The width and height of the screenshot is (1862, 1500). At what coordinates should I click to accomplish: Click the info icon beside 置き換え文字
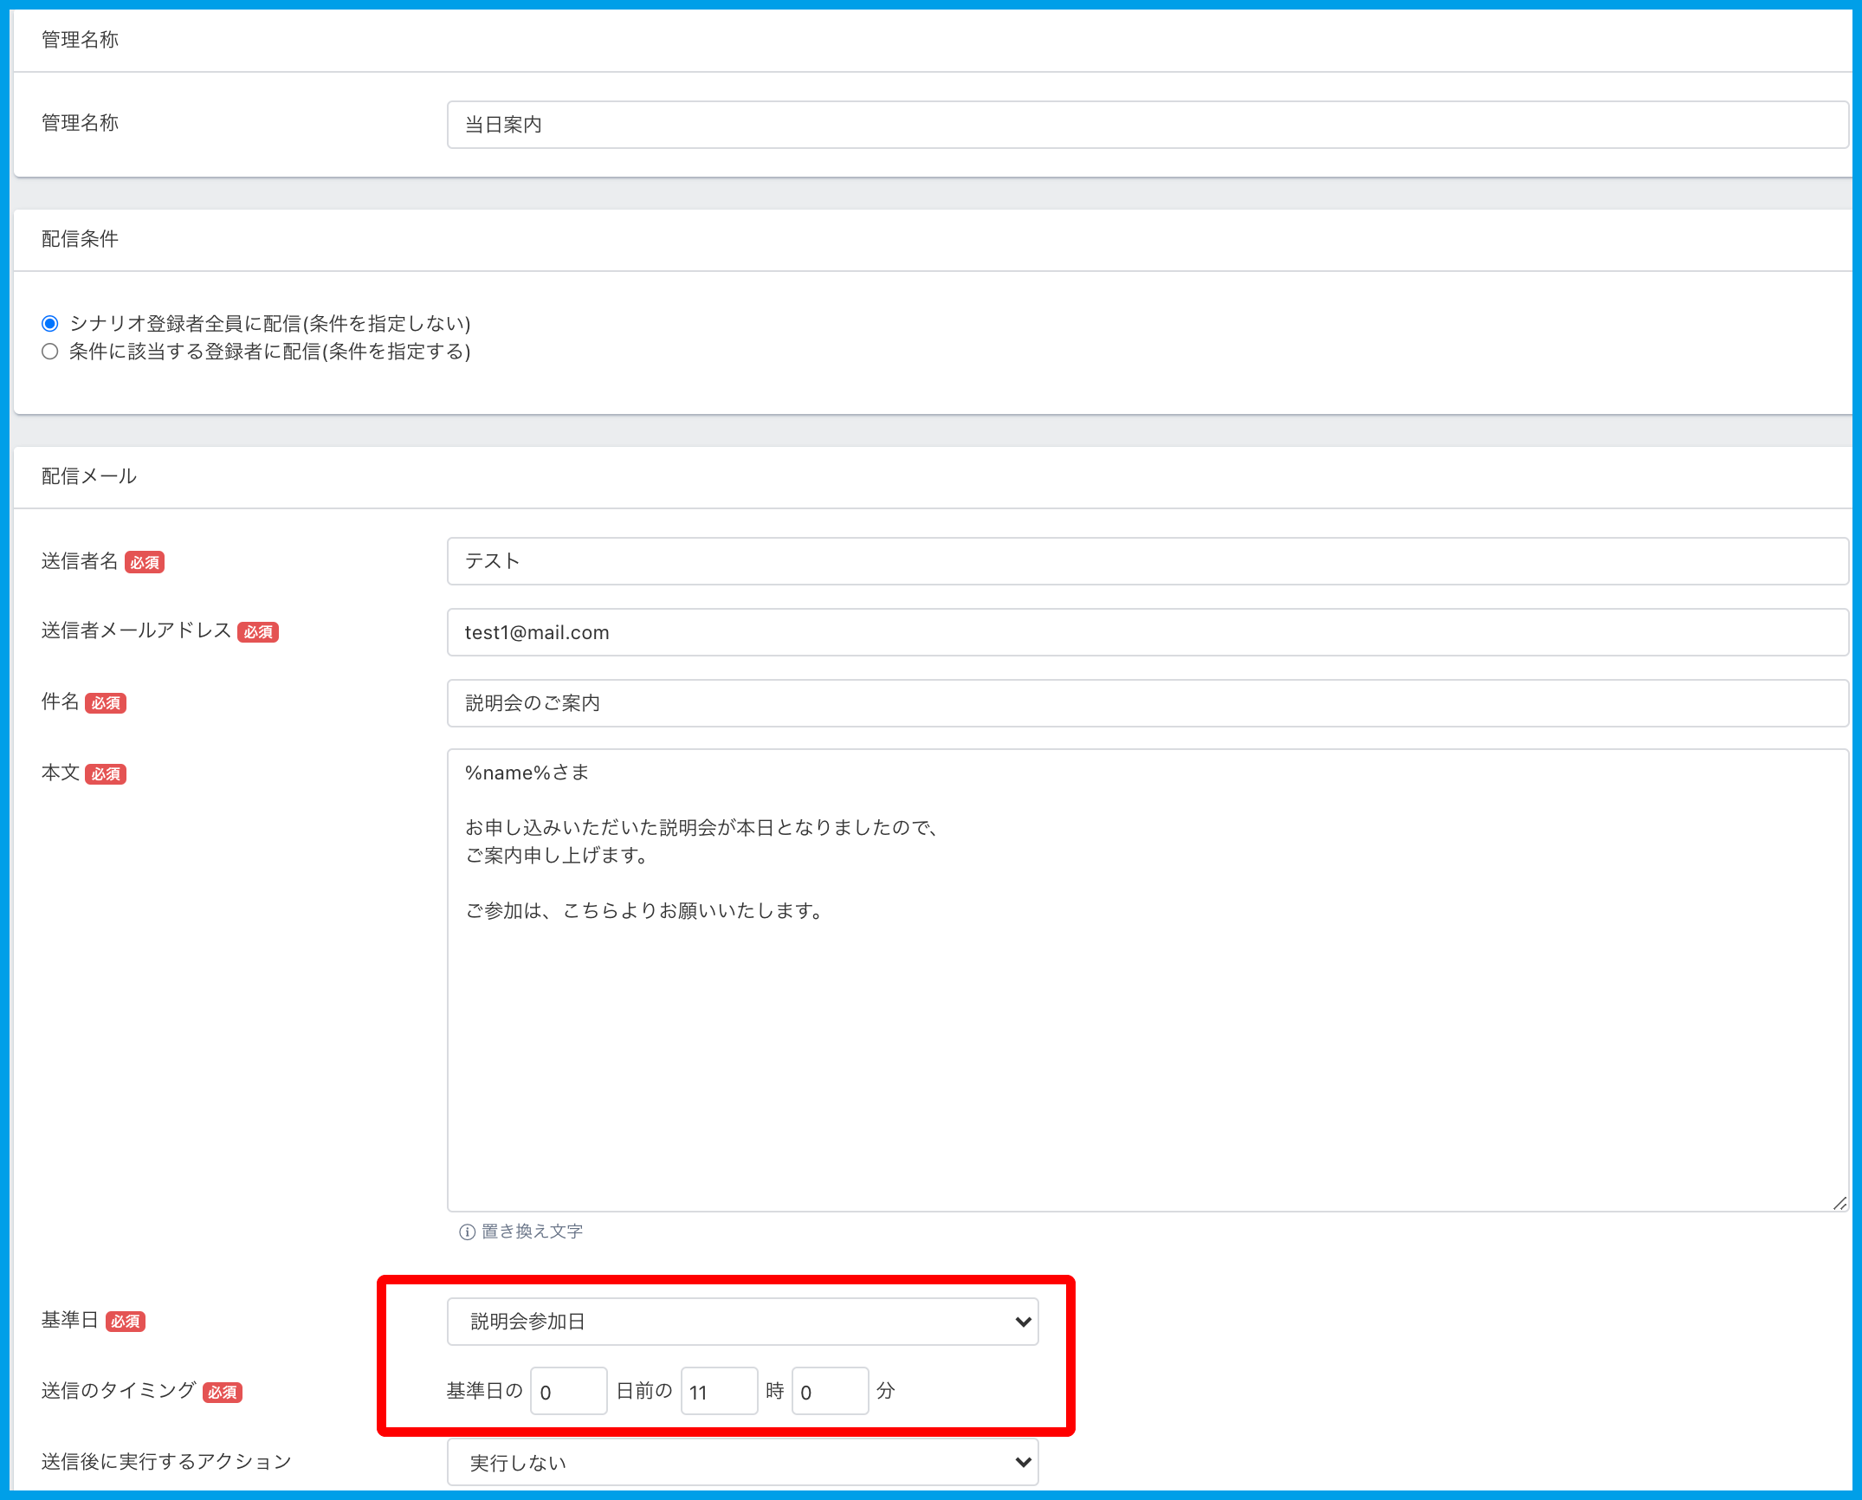pyautogui.click(x=467, y=1232)
